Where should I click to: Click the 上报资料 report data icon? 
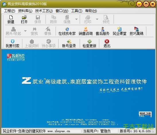pyautogui.click(x=32, y=43)
